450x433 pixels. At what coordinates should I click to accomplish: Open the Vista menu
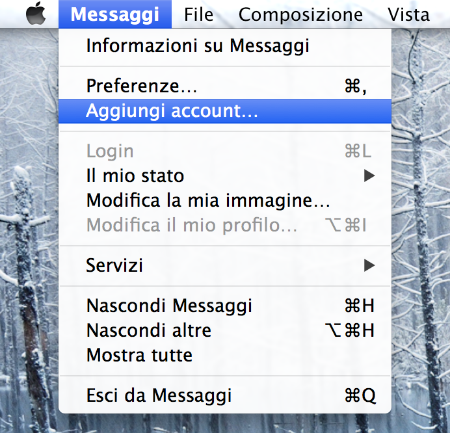pos(408,14)
